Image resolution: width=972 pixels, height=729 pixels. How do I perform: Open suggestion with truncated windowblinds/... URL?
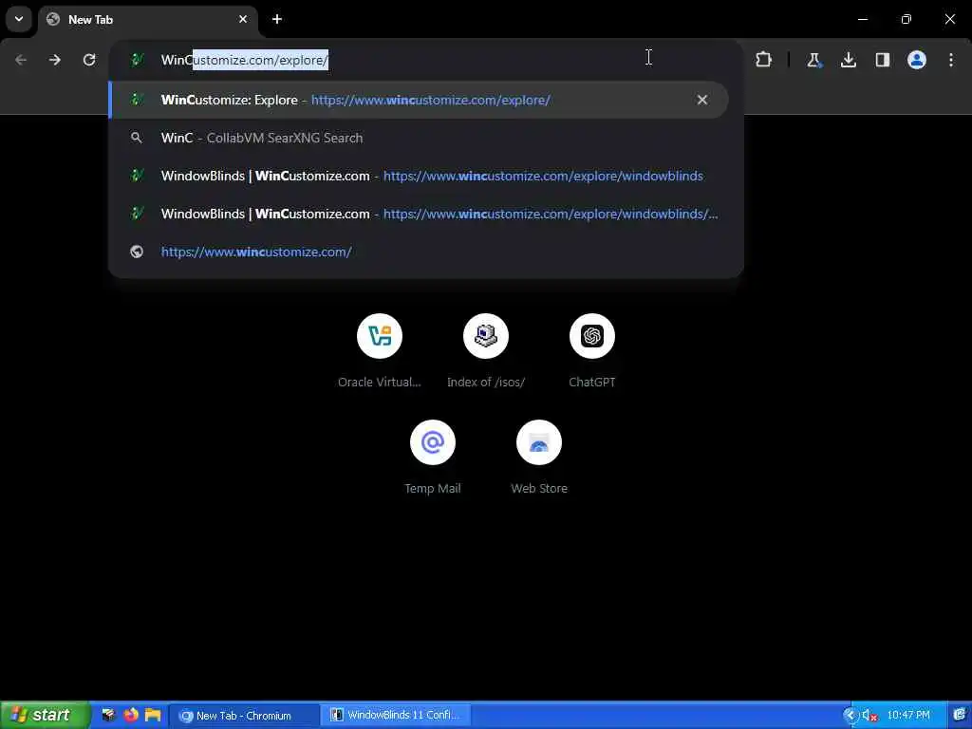(419, 214)
